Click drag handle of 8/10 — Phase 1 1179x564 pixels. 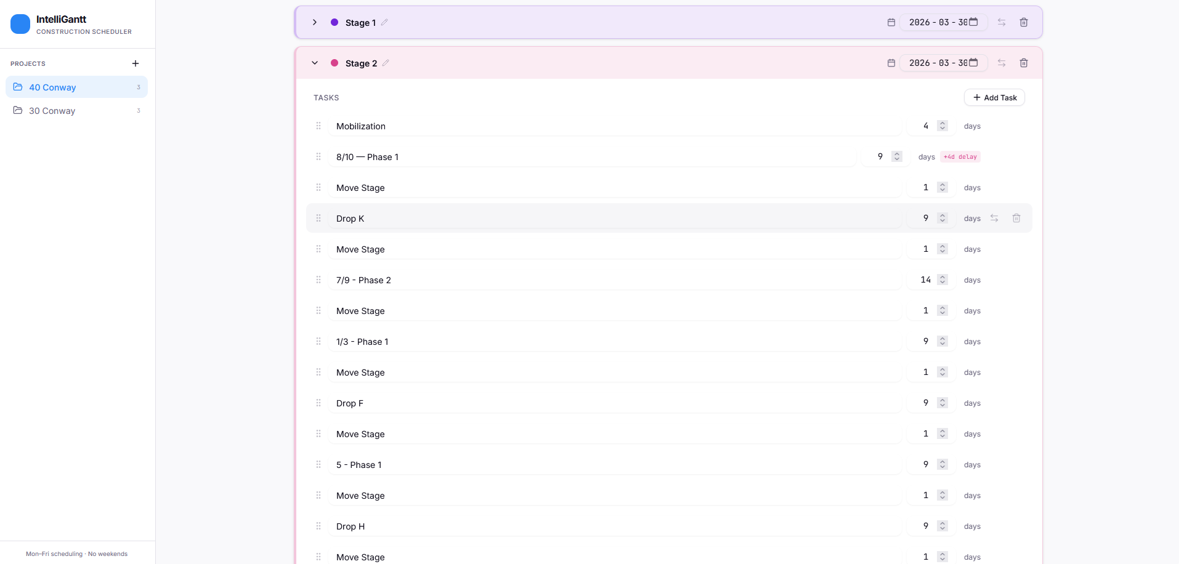coord(318,156)
